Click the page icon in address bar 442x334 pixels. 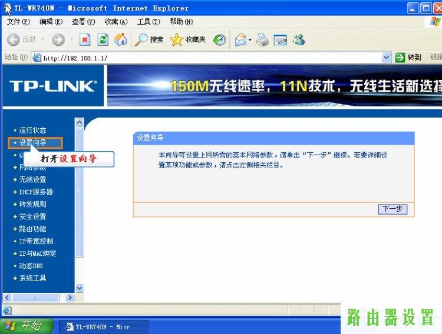click(37, 58)
